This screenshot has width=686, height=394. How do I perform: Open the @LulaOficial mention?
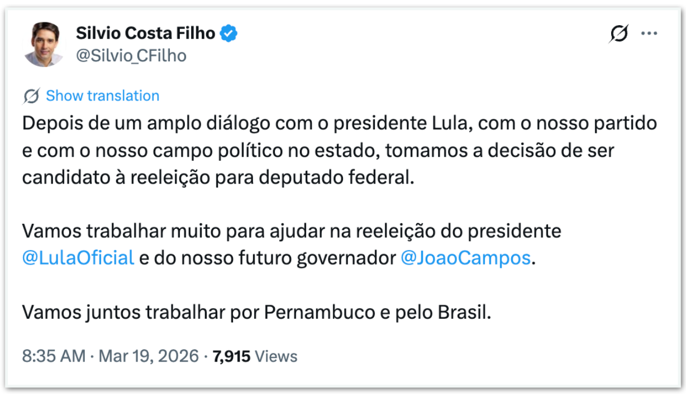78,258
